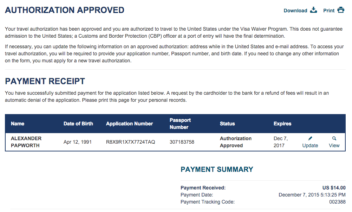Click the US $14.00 payment amount
352x212 pixels.
334,188
